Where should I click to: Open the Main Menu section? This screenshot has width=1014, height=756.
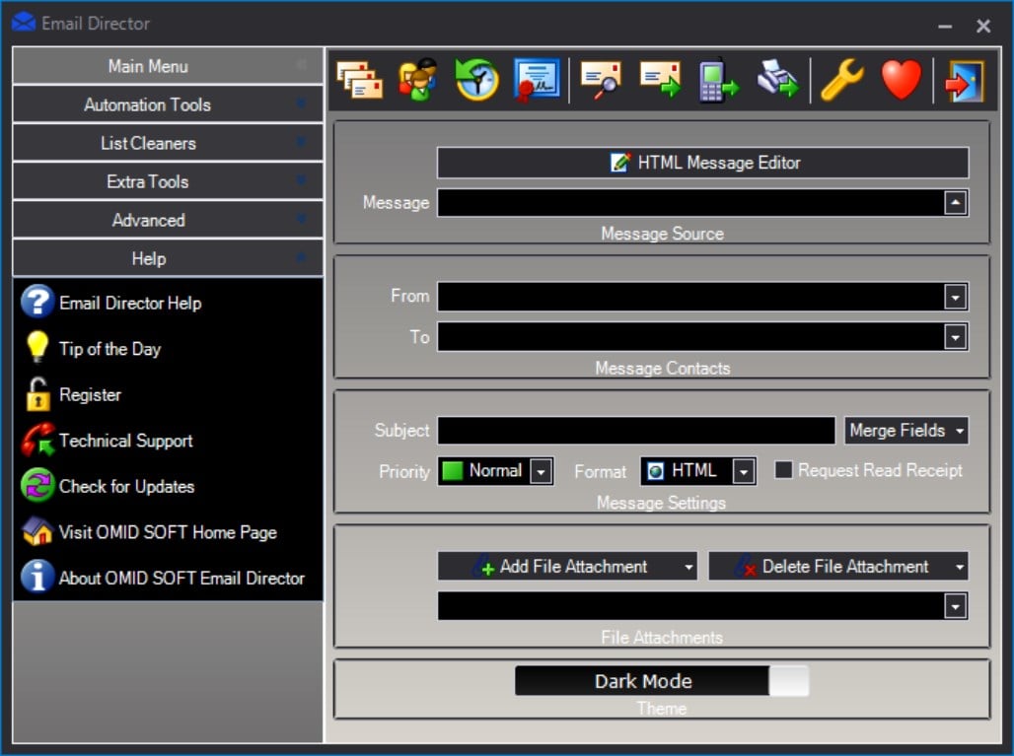point(168,66)
